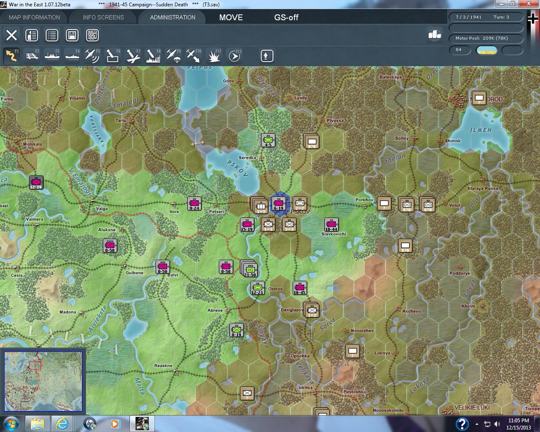Select the 10-44 unit at Slavkovichi
Screen dimensions: 540x432
331,225
